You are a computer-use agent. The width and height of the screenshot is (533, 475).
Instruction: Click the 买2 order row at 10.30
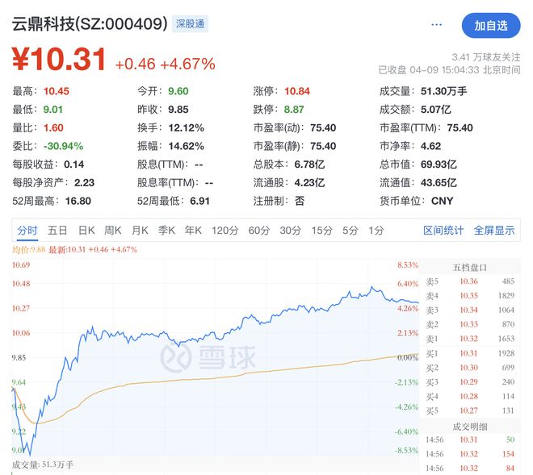click(470, 368)
